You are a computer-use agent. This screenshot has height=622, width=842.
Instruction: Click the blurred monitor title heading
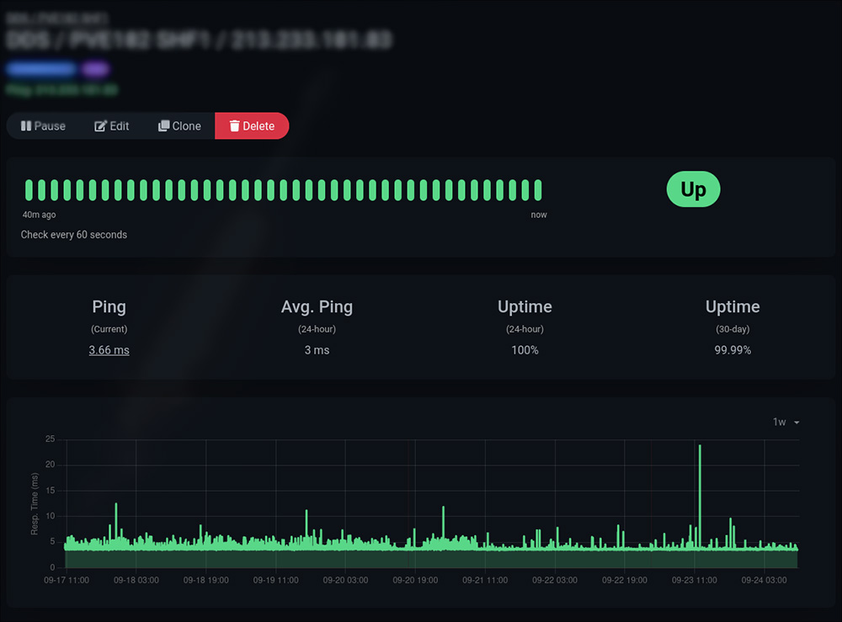pos(199,39)
